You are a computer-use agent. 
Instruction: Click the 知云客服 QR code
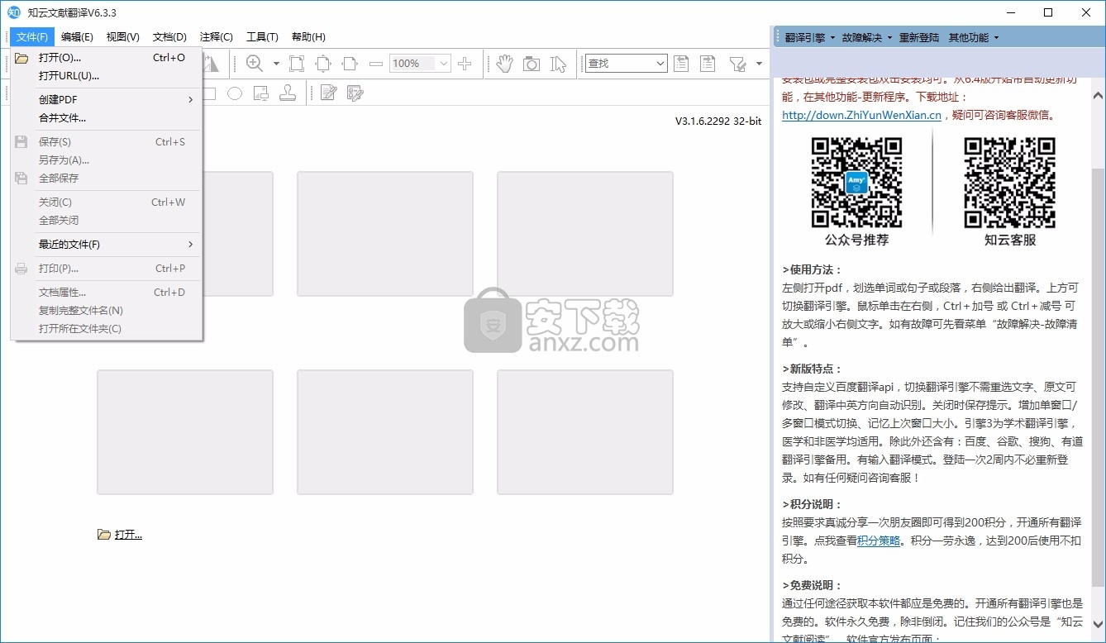pyautogui.click(x=1009, y=183)
